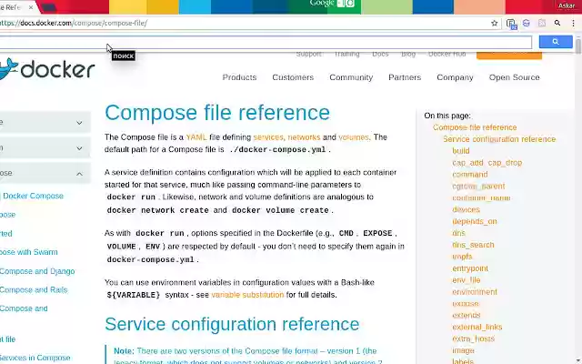Expand the first sidebar section chevron
582x364 pixels.
click(x=79, y=123)
